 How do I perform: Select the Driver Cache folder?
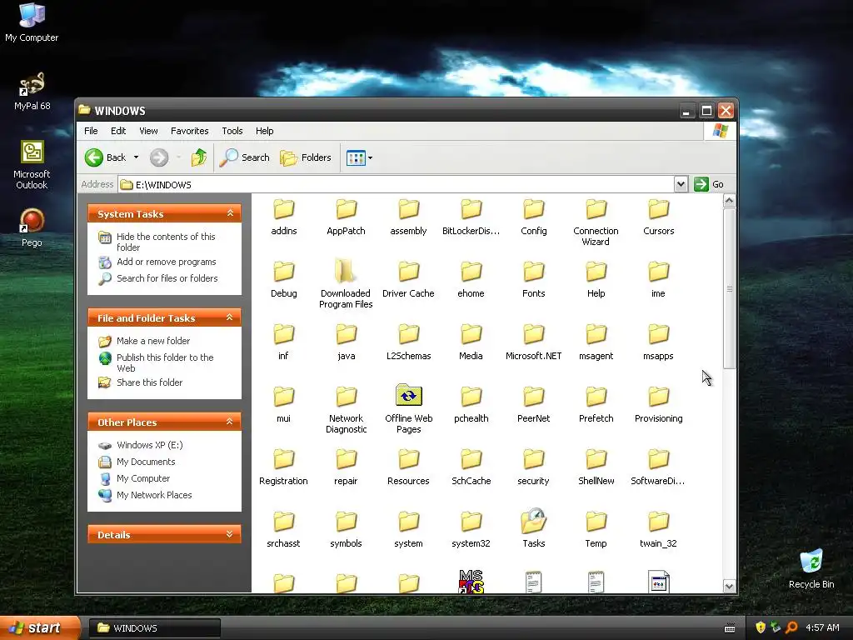408,280
